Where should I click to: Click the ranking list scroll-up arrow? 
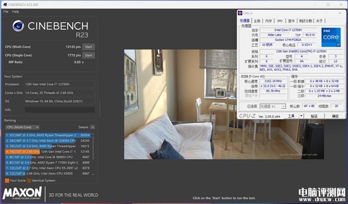tap(93, 134)
